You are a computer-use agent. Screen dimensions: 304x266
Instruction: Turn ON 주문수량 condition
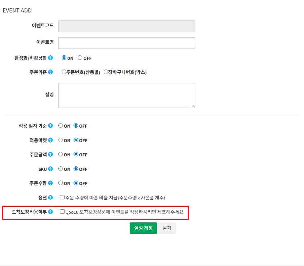pyautogui.click(x=61, y=183)
